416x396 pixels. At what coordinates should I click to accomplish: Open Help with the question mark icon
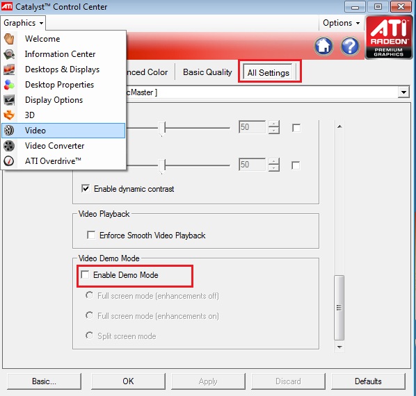350,46
